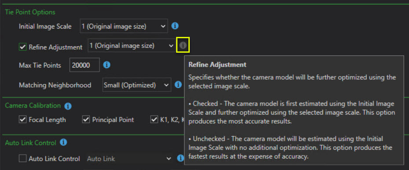Open info tooltip for Initial Image Scale
This screenshot has width=409, height=170.
coord(175,26)
